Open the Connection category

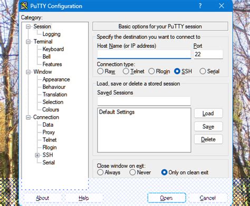46,117
